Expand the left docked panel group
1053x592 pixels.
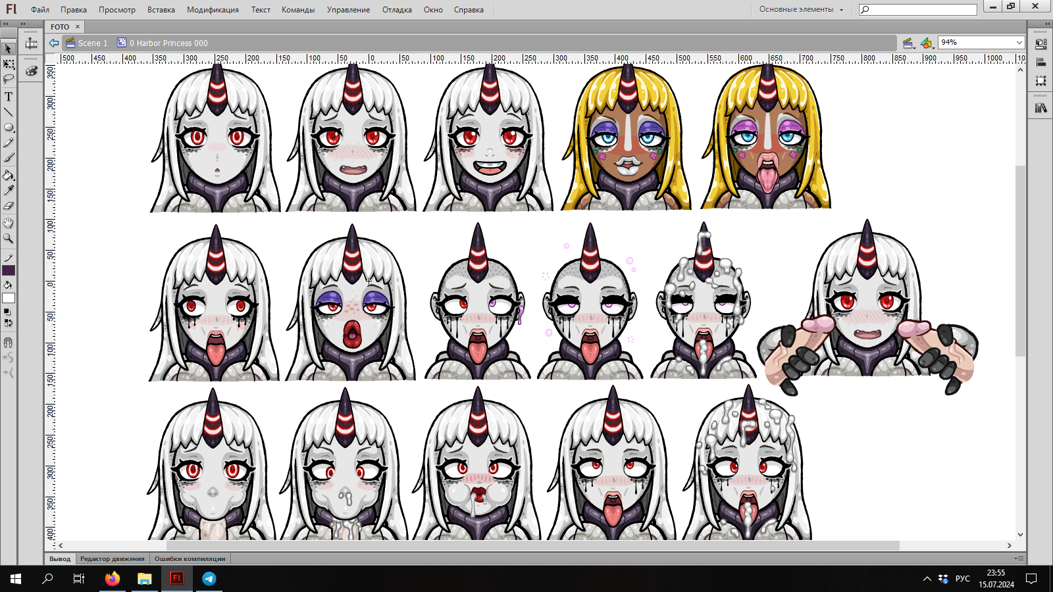24,24
